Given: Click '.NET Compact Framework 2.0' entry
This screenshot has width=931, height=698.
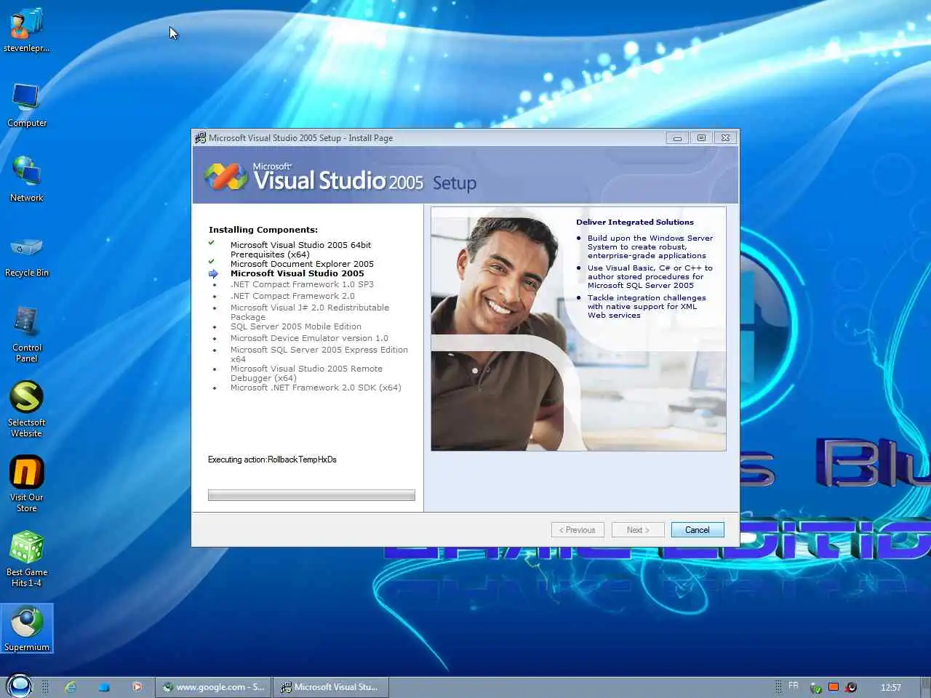Looking at the screenshot, I should point(292,296).
